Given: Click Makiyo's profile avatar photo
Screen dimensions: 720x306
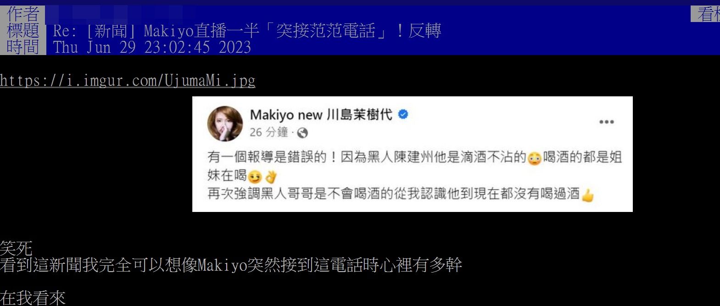Looking at the screenshot, I should [225, 124].
